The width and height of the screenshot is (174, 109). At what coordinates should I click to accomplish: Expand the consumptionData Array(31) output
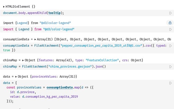click(x=35, y=40)
